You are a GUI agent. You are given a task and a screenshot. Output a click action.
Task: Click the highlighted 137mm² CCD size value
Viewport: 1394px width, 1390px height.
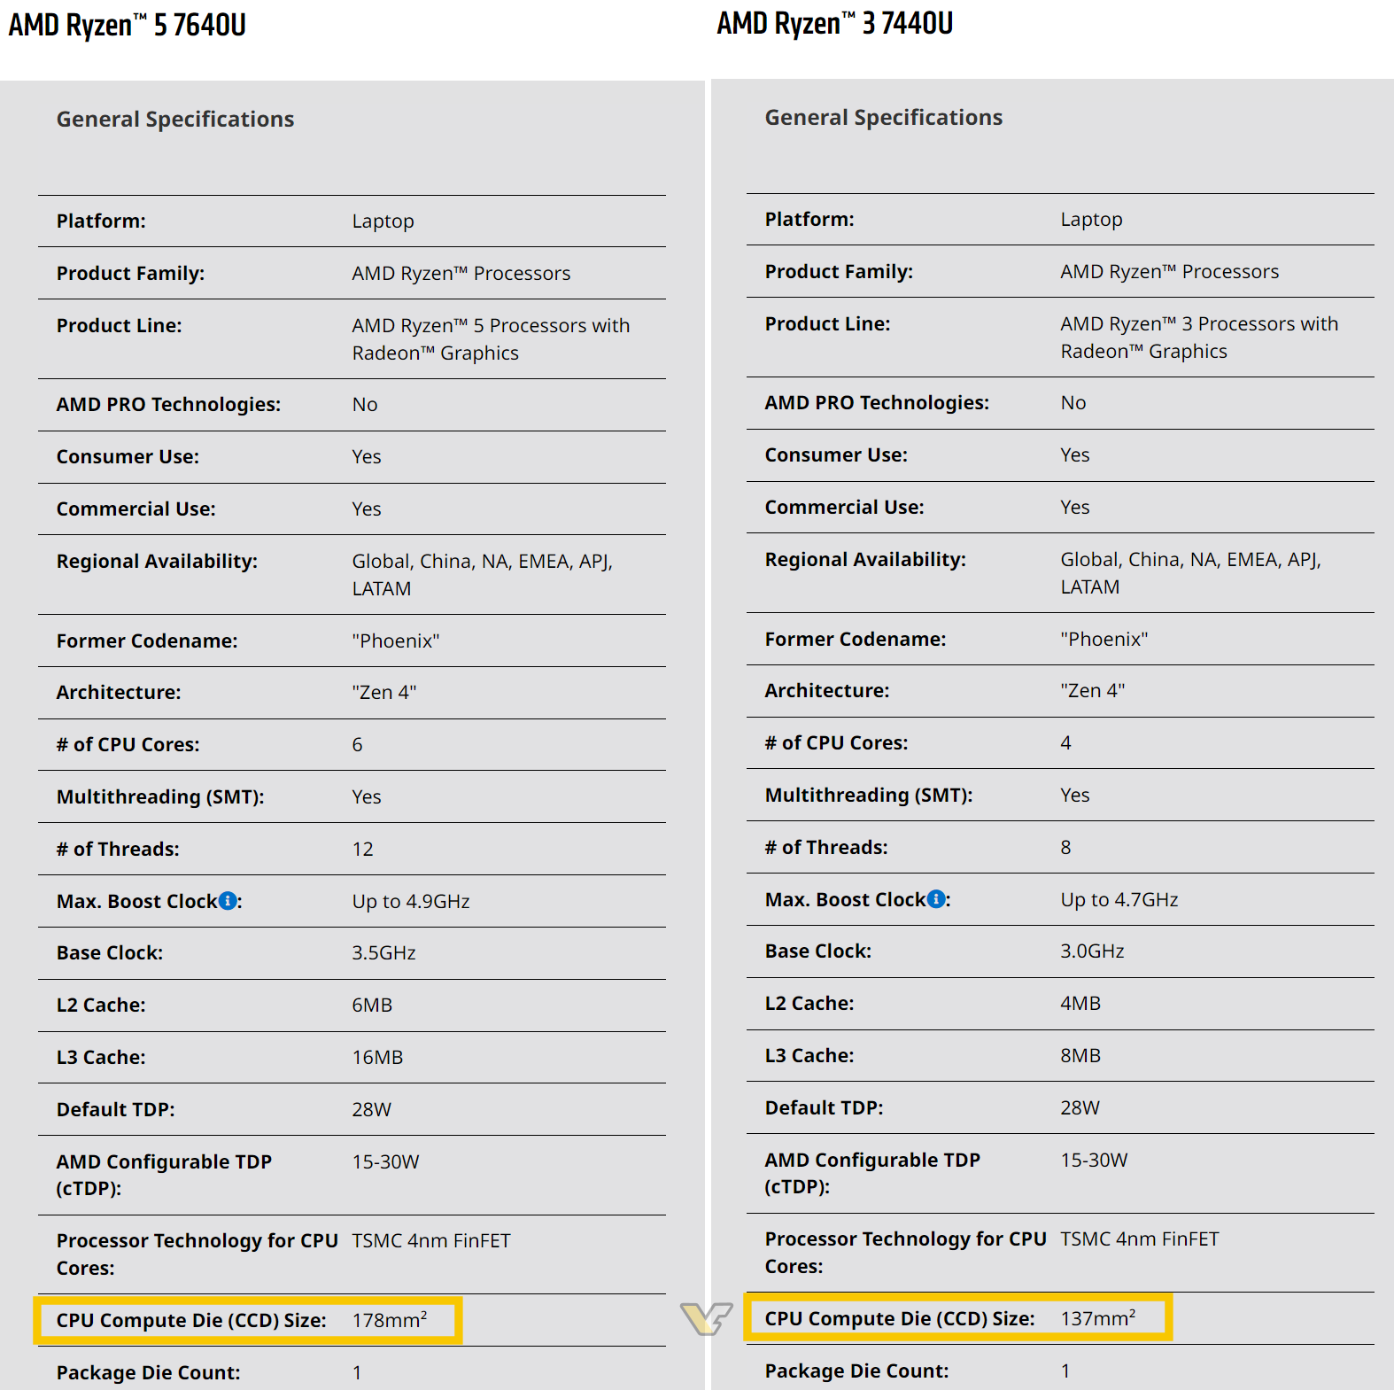(1098, 1318)
